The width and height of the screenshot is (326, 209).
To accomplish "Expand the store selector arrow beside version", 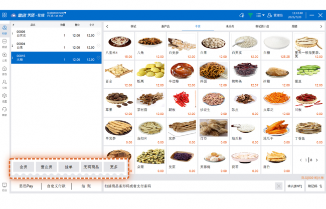I will pyautogui.click(x=65, y=13).
